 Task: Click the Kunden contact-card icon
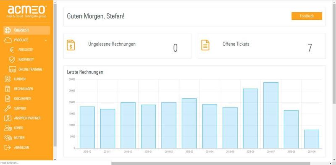tap(8, 79)
